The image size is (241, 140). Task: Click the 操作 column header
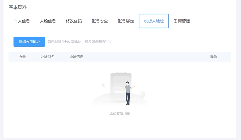(213, 57)
